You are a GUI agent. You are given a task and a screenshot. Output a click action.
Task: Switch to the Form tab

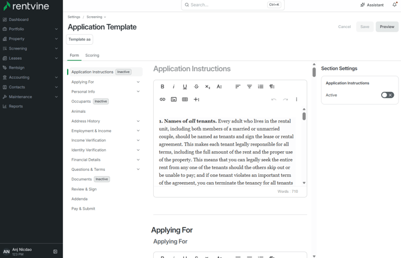[74, 55]
